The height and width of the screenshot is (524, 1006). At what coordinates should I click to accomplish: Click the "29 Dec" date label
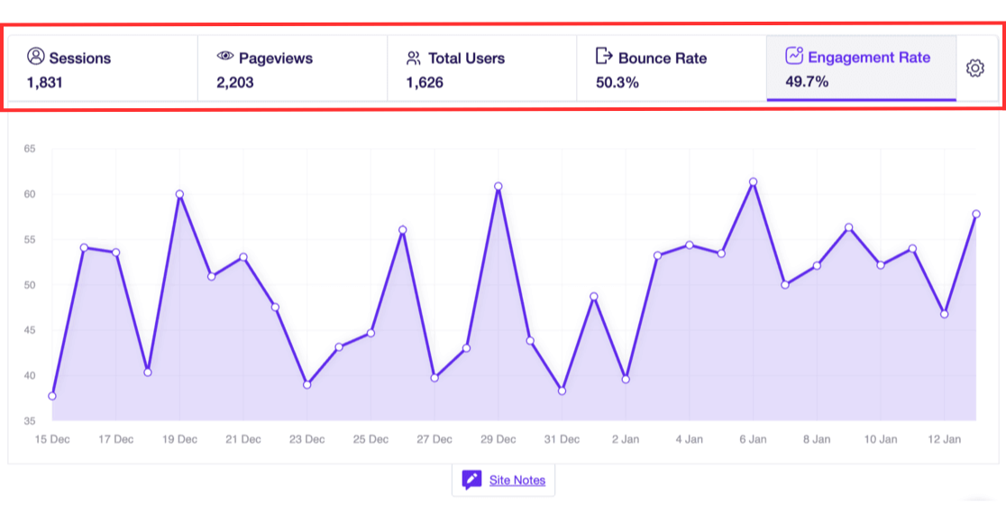[498, 439]
